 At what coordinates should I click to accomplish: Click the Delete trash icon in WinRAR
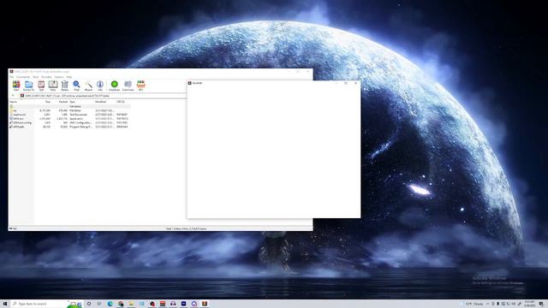pyautogui.click(x=65, y=86)
